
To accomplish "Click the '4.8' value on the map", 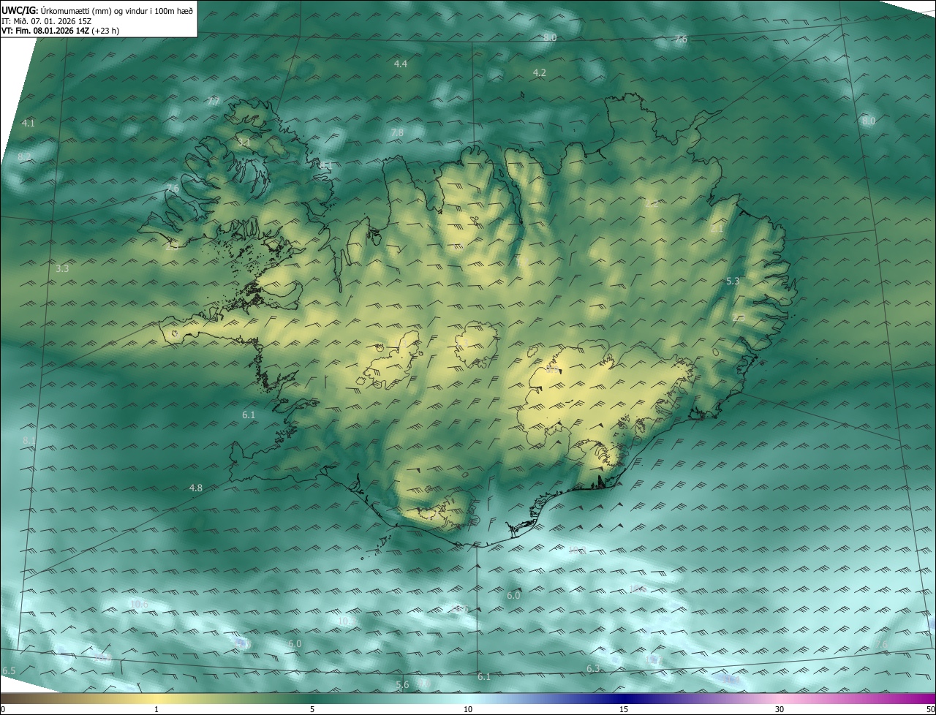I will pos(195,488).
